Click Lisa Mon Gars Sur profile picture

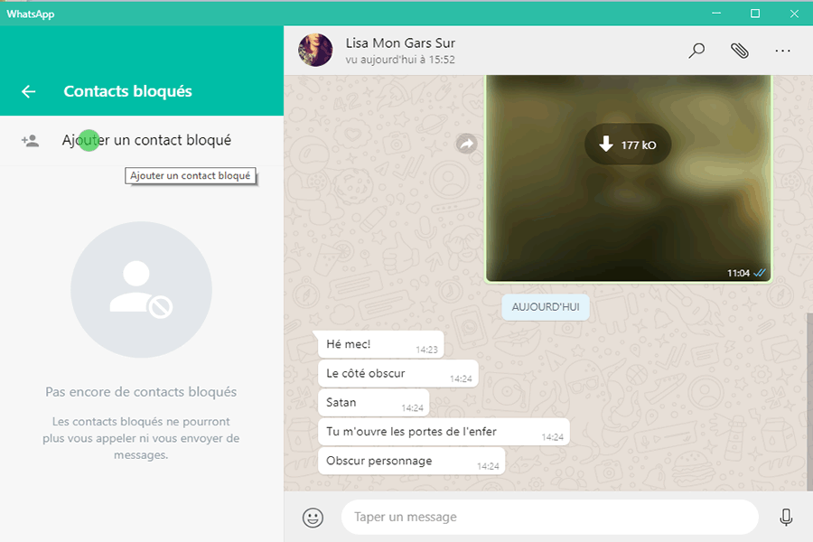click(315, 50)
